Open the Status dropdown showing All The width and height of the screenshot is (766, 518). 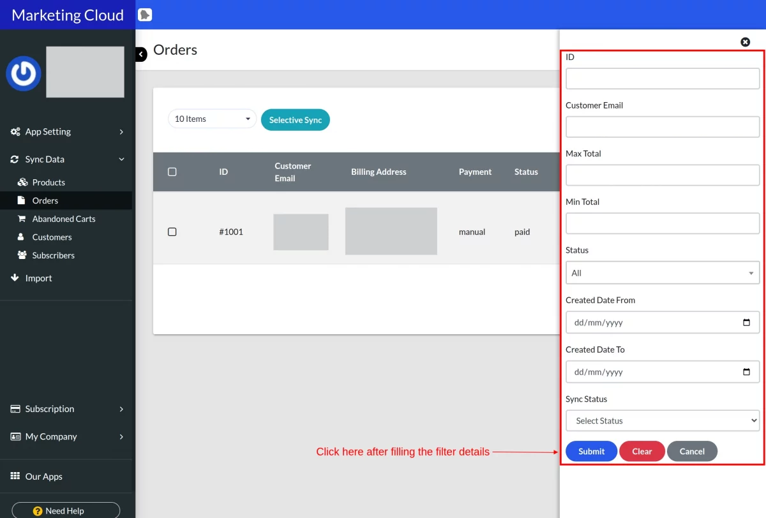[663, 273]
